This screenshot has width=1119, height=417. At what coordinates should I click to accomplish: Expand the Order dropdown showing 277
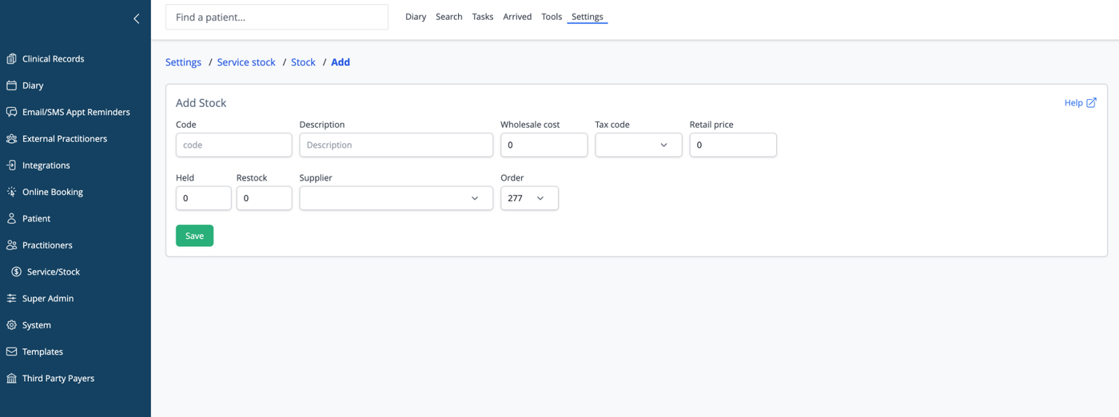[x=529, y=198]
